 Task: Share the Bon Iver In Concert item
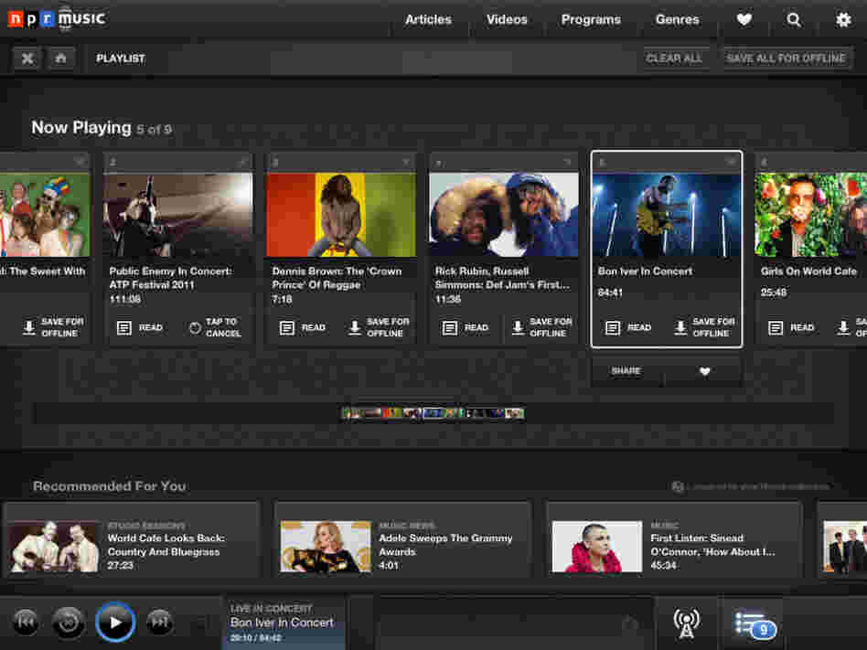pos(626,371)
